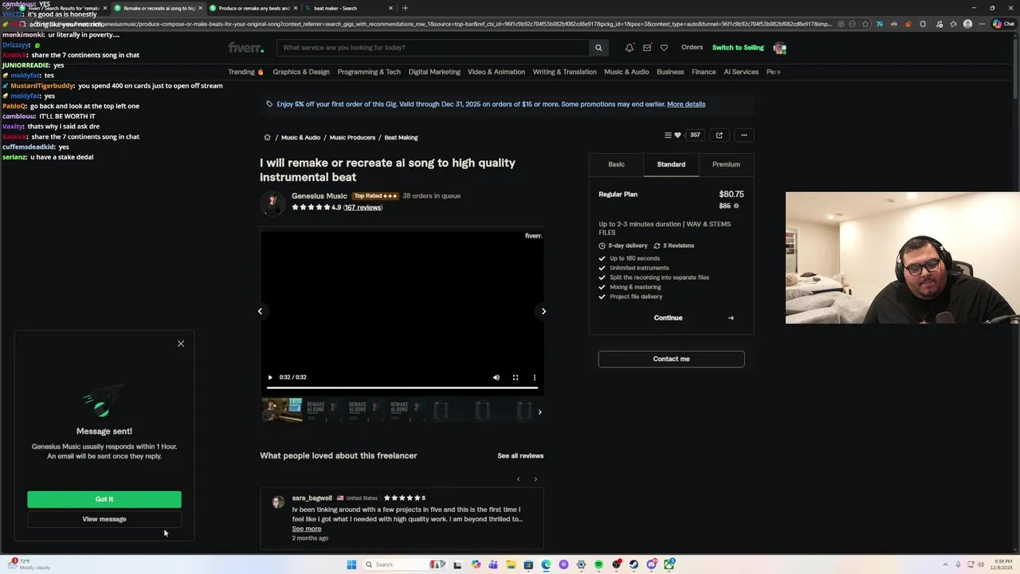
Task: Click the add-to-list icon beside the heart
Action: point(668,136)
